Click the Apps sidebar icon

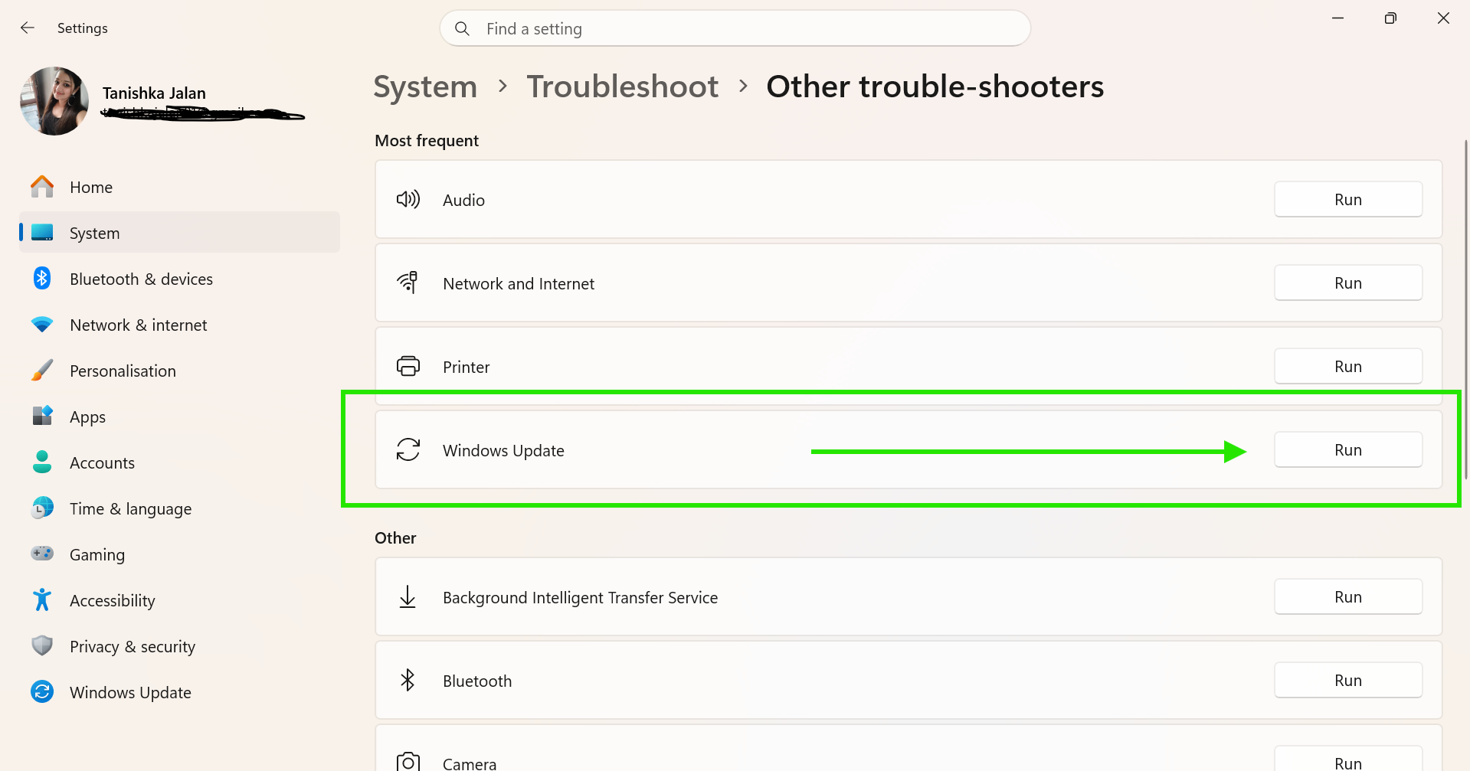tap(42, 416)
